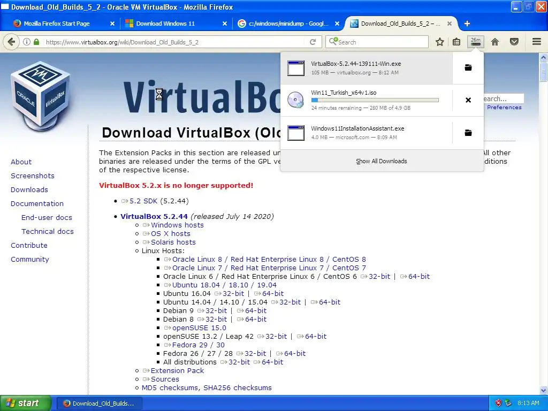The image size is (548, 411).
Task: Click the URL address bar
Action: coord(175,42)
